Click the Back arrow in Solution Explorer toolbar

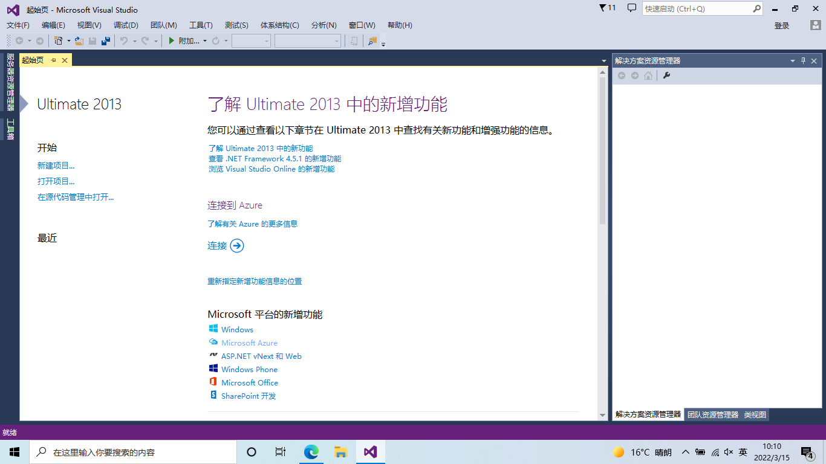(622, 76)
